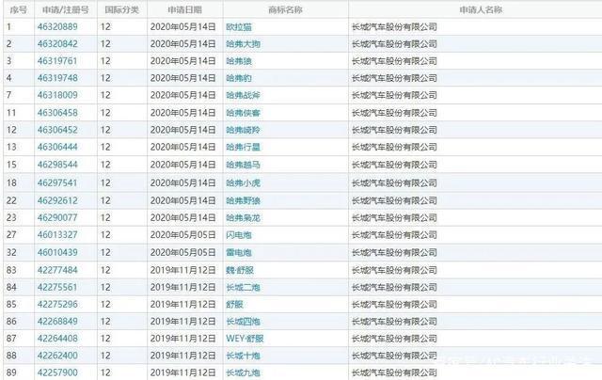Open registration number 46290077
Screen dimensions: 602x380
click(56, 217)
